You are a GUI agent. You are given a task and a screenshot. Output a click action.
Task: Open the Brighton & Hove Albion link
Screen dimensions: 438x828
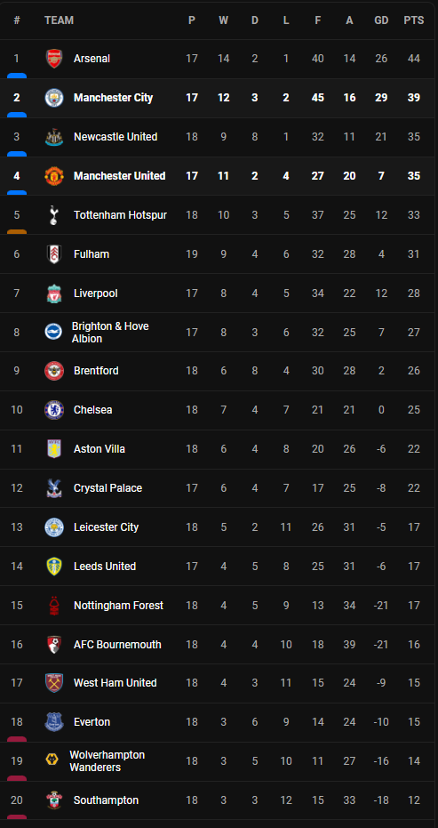pos(110,332)
